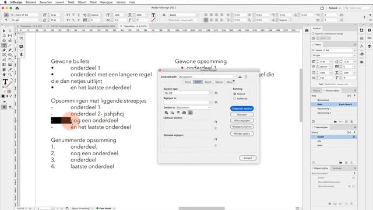Open font family dropdown in Teken panel
This screenshot has height=210, width=373.
coord(354,50)
